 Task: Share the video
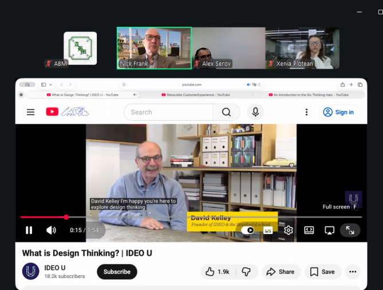click(x=281, y=272)
